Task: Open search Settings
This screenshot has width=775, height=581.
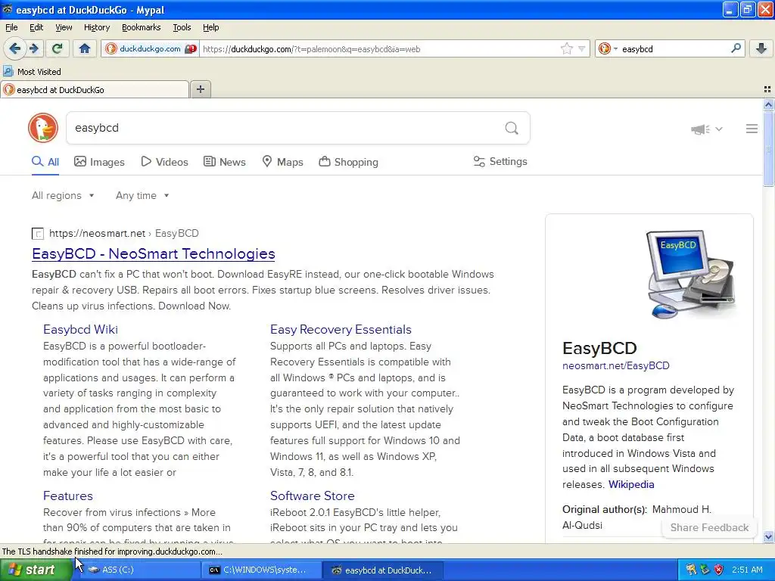Action: [x=500, y=162]
